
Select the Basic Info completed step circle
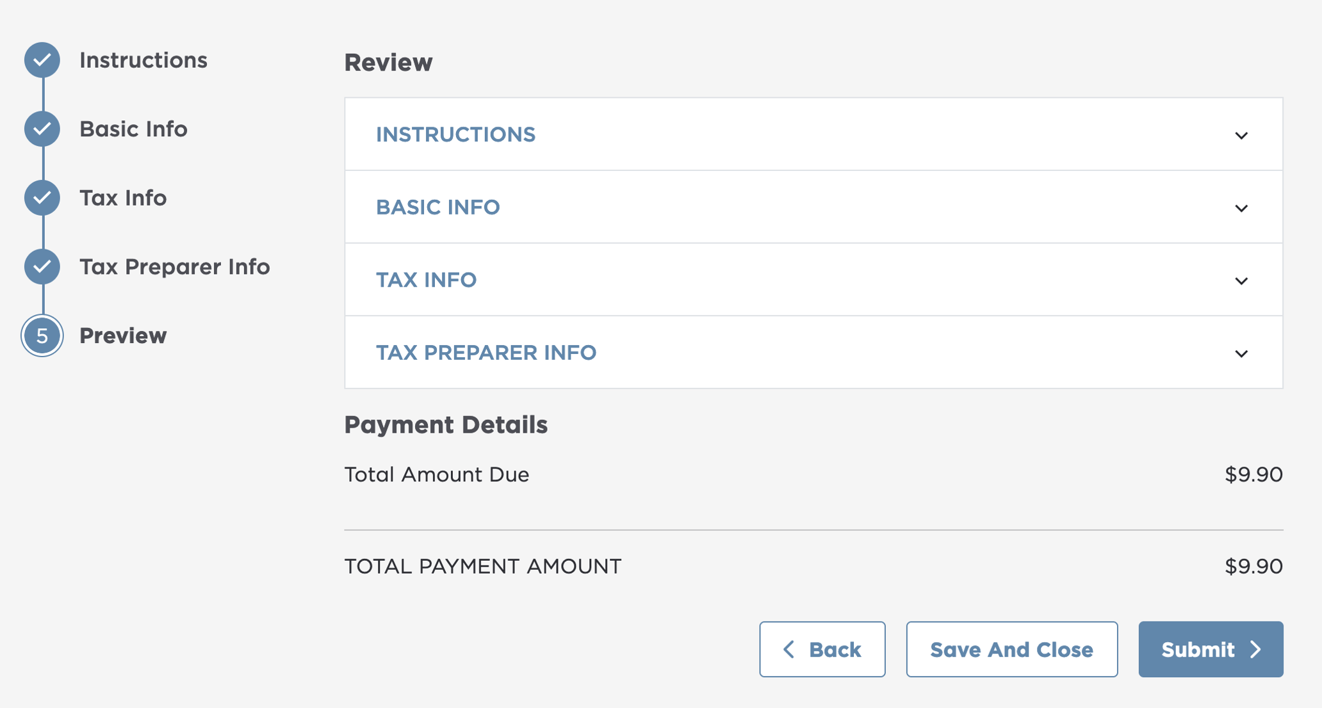[42, 129]
